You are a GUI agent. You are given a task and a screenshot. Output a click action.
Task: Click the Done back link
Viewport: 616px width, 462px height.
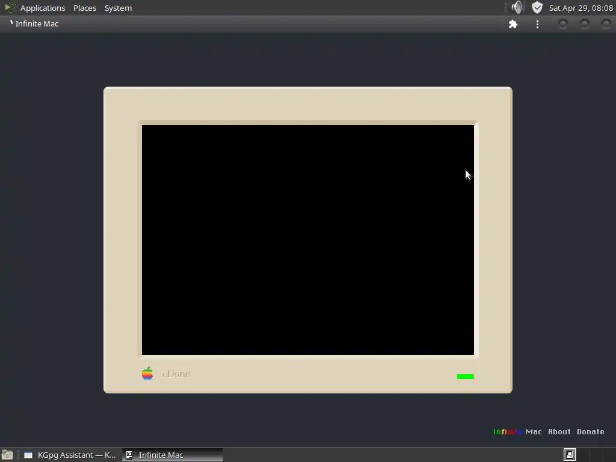[176, 374]
